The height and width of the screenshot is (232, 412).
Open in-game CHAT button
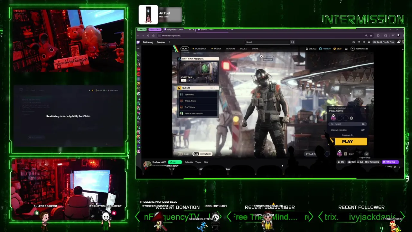350,154
